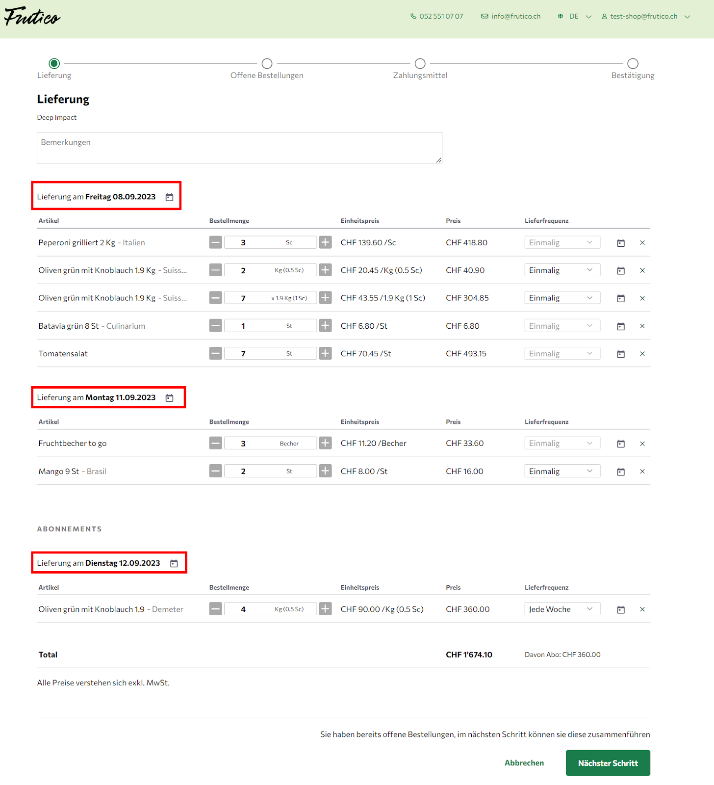Open calendar for Montag 11.09.2023 delivery
Image resolution: width=714 pixels, height=785 pixels.
coord(169,398)
